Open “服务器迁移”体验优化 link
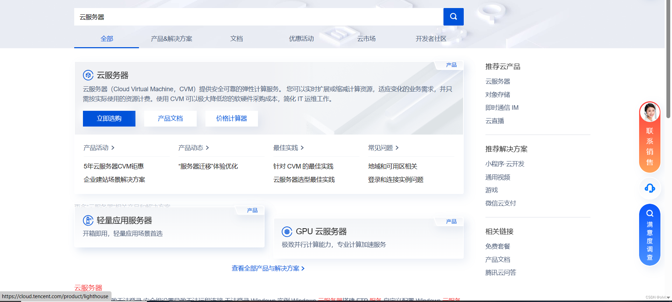Screen dimensions: 672x302 [x=208, y=166]
